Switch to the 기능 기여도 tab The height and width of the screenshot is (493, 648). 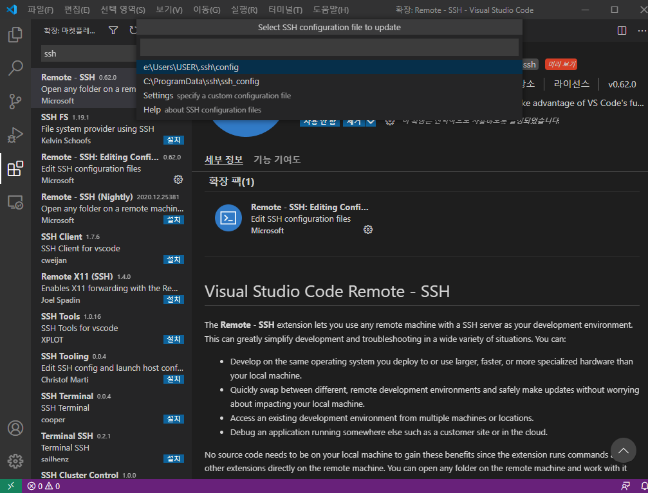coord(277,160)
